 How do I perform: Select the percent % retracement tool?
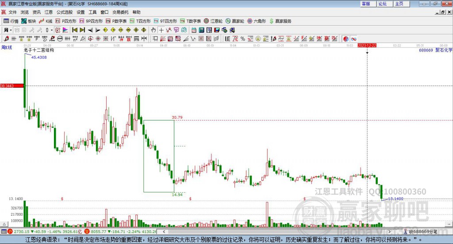click(x=243, y=39)
